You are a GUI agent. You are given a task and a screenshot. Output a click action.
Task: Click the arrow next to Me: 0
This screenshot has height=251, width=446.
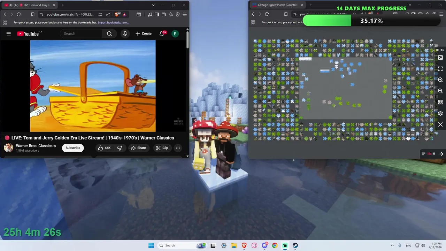(441, 154)
